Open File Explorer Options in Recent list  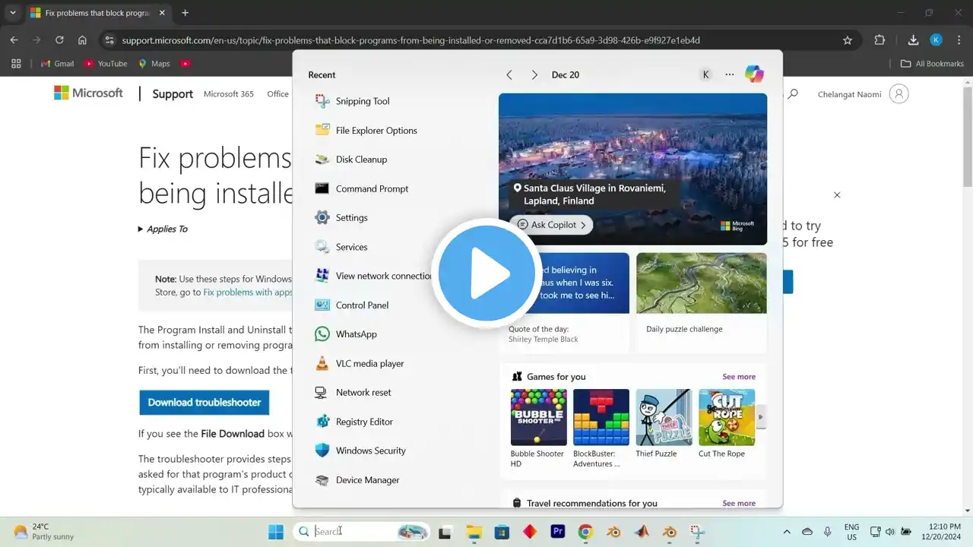[366, 130]
